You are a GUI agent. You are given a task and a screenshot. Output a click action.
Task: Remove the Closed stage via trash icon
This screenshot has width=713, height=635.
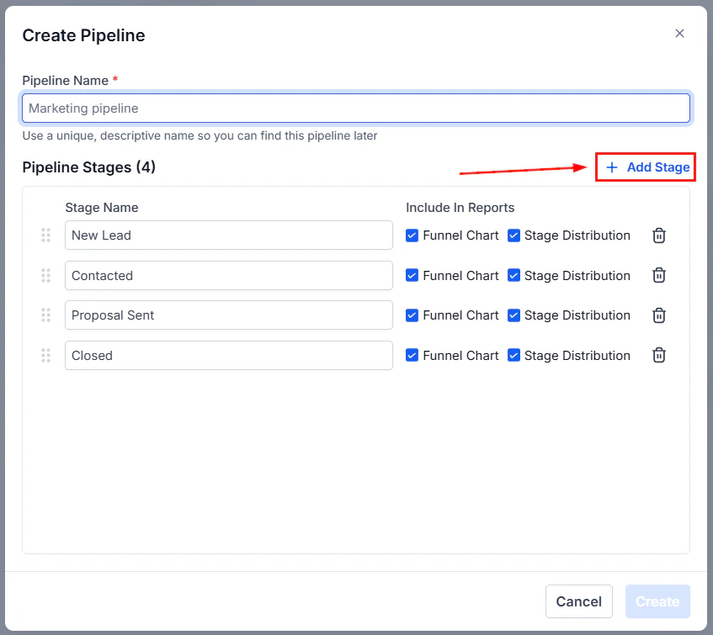click(x=659, y=355)
